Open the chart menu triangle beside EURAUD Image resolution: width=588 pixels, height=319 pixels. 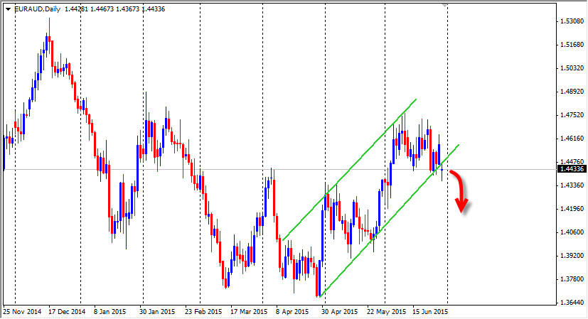(x=8, y=9)
